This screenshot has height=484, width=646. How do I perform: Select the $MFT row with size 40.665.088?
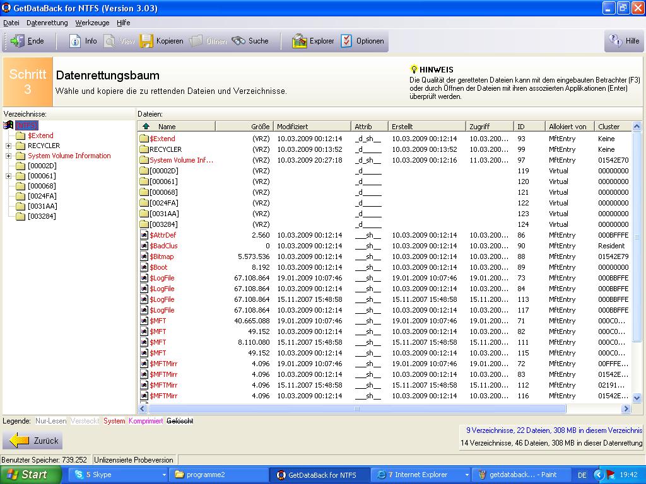(385, 321)
